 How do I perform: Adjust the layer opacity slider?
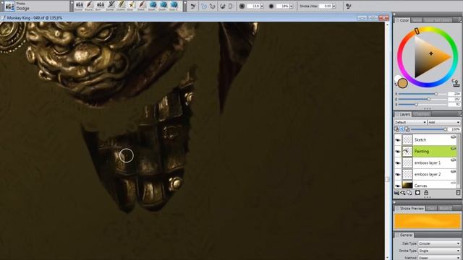coord(428,129)
